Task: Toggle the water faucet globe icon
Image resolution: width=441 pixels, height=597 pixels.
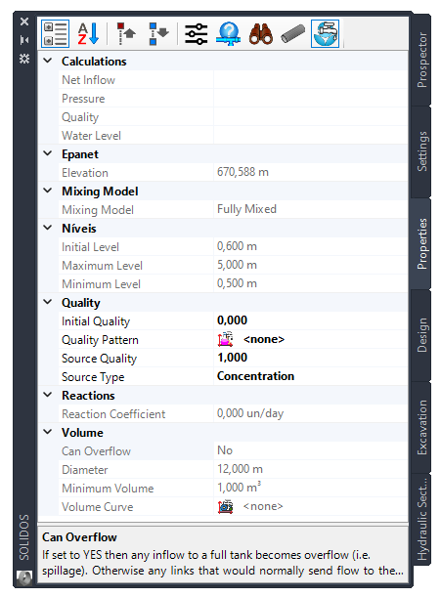Action: [325, 34]
